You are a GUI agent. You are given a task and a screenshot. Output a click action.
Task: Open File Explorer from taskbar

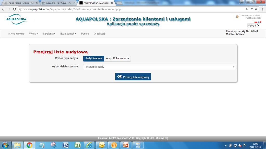17,145
